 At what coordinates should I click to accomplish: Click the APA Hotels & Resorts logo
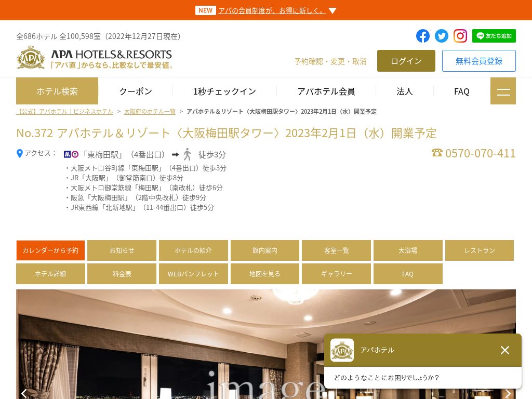[x=95, y=58]
